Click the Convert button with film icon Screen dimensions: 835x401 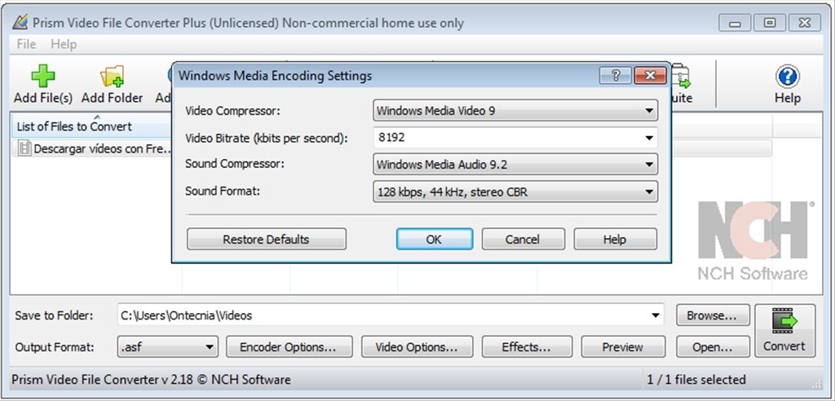pyautogui.click(x=785, y=330)
